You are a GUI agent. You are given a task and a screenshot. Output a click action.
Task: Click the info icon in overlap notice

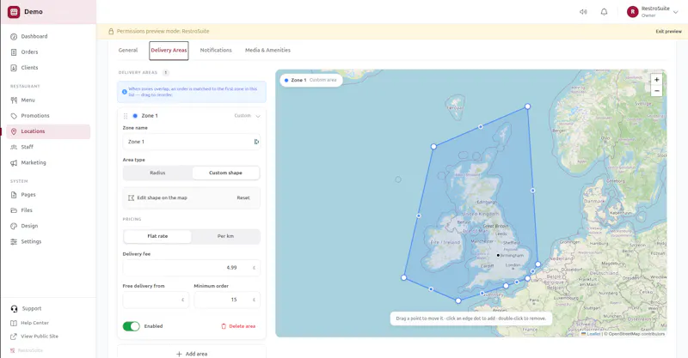125,92
